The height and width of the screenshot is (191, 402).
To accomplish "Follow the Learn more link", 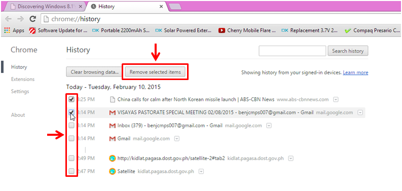I will [355, 72].
